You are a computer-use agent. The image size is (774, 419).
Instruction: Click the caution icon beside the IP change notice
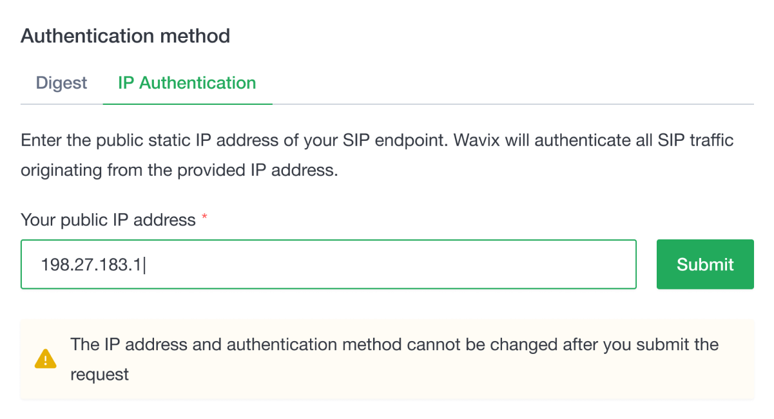click(x=45, y=359)
